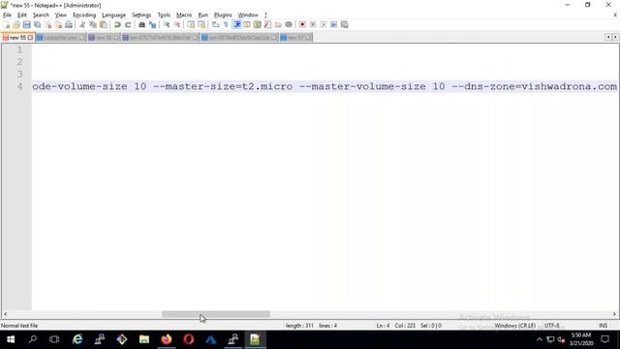This screenshot has height=349, width=620.
Task: Open the user-defined language dialog icon
Action: [247, 24]
